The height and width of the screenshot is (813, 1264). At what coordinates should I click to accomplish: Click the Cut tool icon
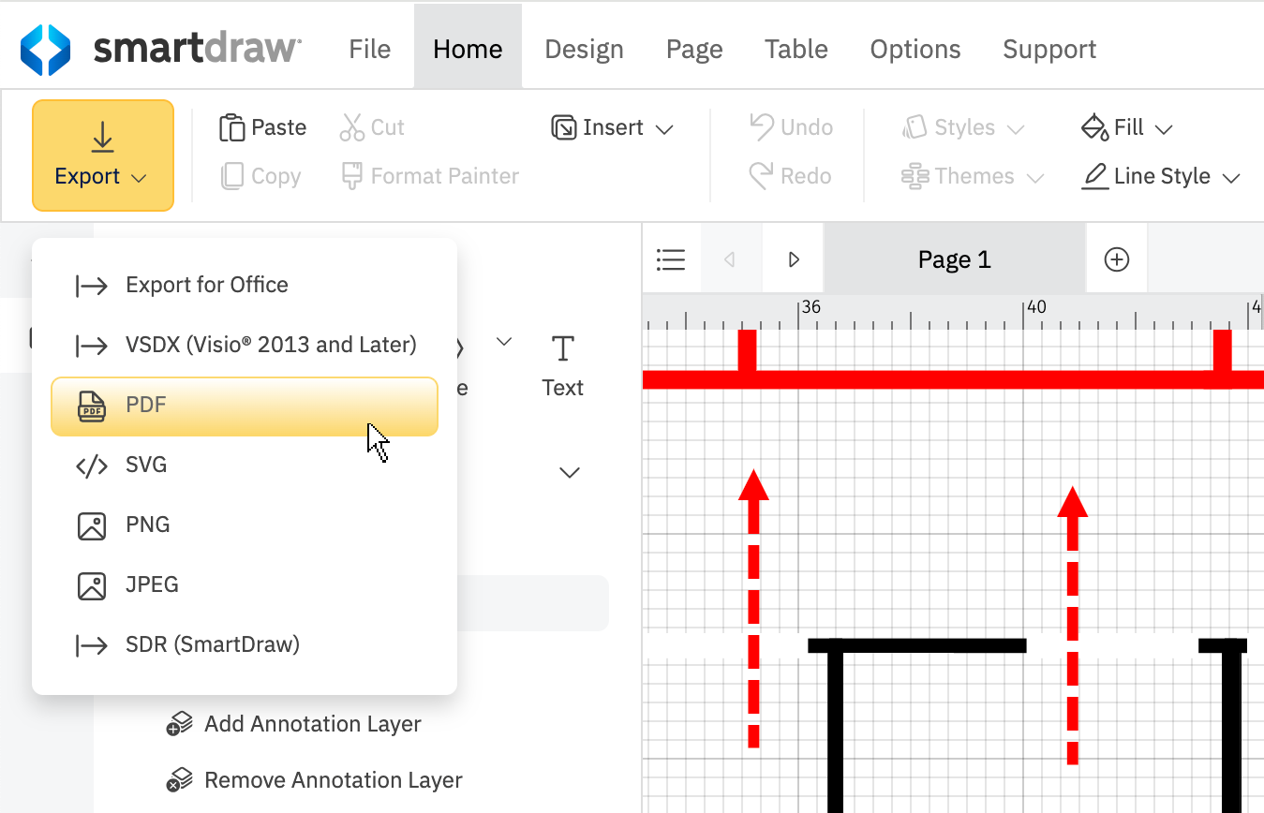[x=371, y=127]
